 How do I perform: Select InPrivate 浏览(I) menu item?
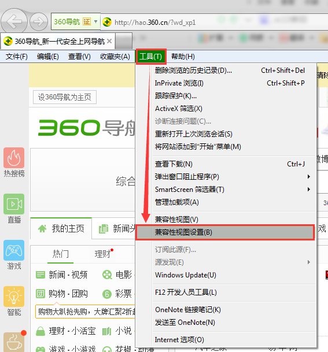pos(226,83)
